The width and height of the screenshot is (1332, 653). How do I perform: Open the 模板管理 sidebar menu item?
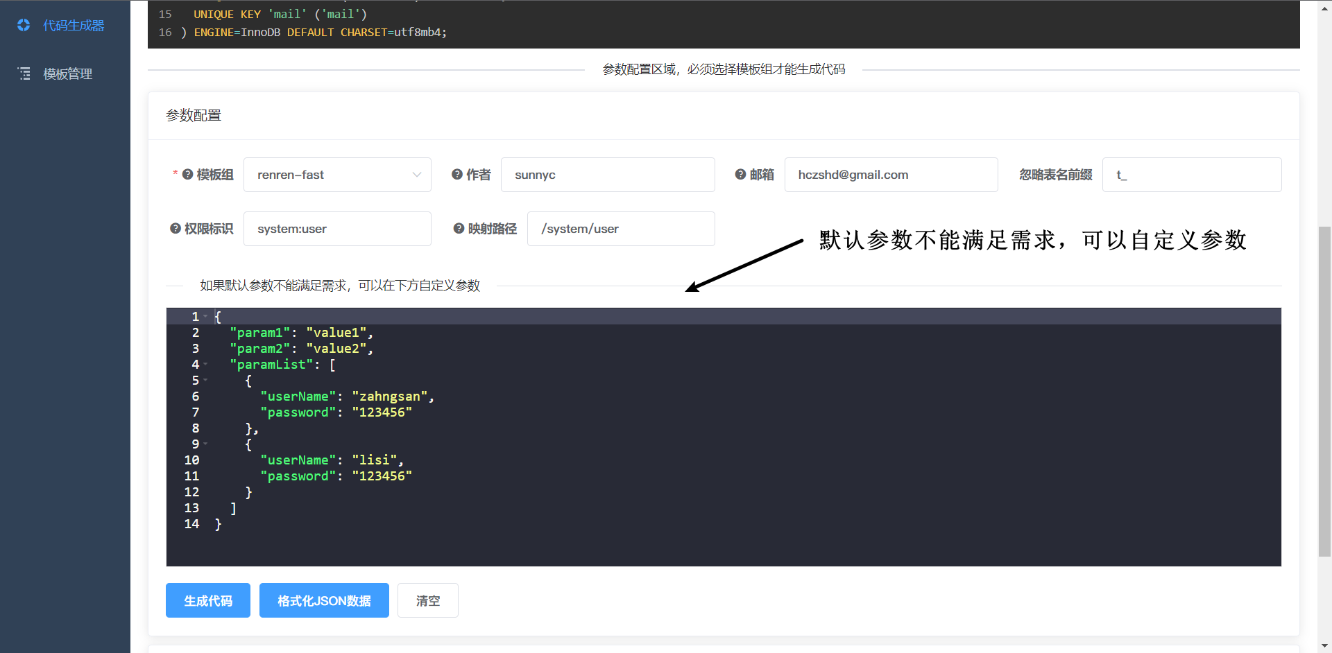65,73
